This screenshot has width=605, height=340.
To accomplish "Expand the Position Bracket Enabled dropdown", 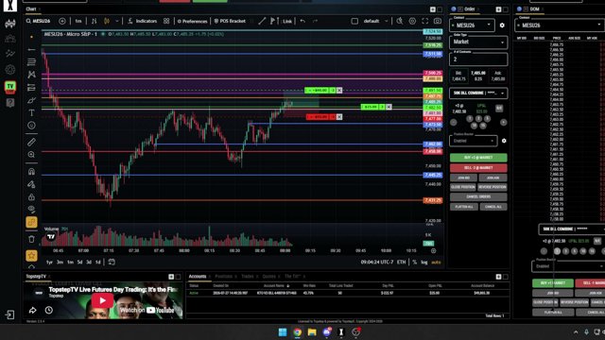I will (x=474, y=141).
